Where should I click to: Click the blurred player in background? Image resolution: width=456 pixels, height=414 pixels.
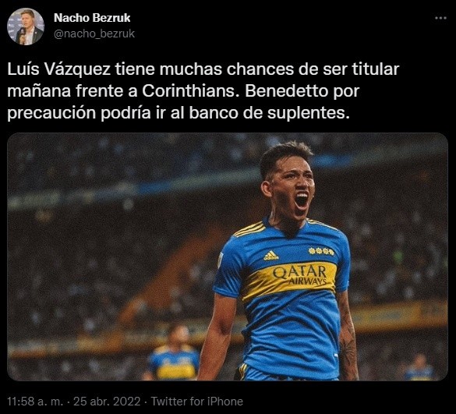click(174, 353)
